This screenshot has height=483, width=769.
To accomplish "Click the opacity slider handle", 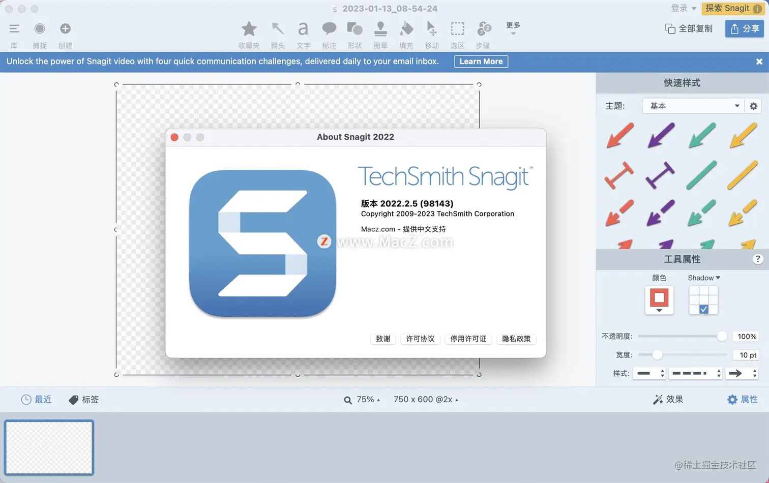I will 722,336.
